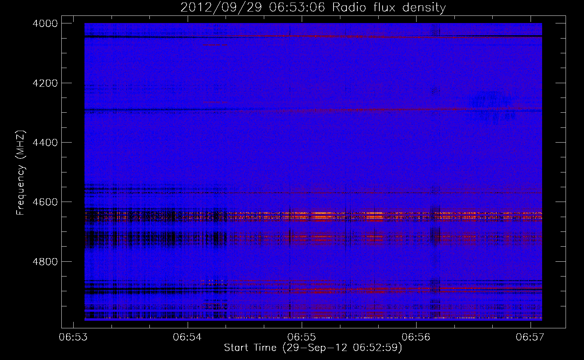Click the 06:56 time tick label

coord(416,337)
